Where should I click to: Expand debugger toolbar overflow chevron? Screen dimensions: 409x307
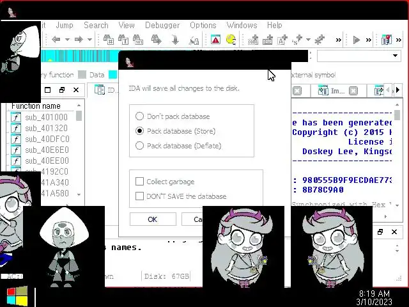368,40
